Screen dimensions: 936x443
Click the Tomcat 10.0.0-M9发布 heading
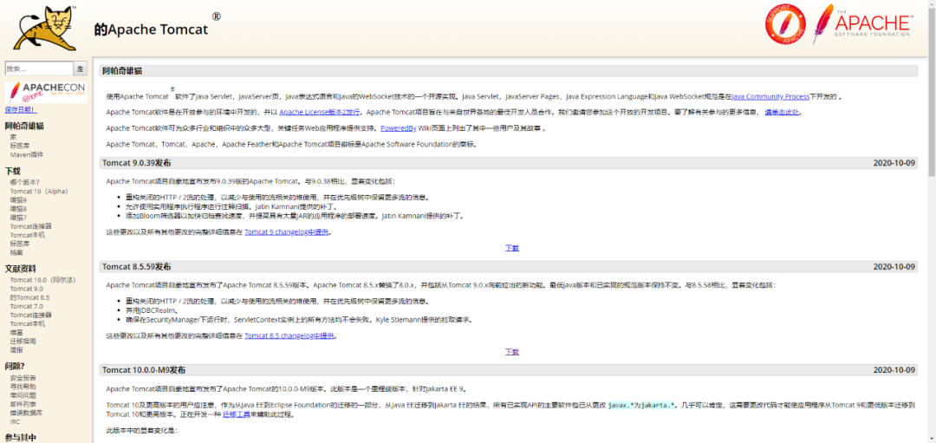(x=144, y=370)
